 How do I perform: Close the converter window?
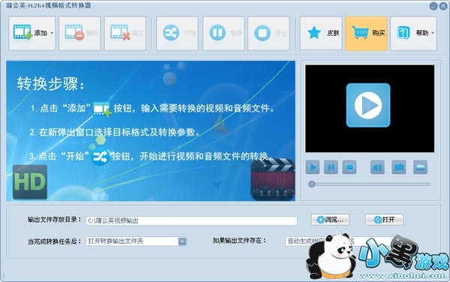pyautogui.click(x=443, y=6)
